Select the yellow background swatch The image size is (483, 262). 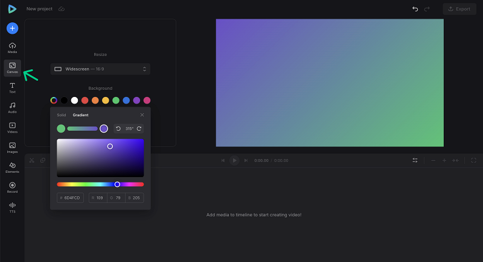click(x=106, y=101)
